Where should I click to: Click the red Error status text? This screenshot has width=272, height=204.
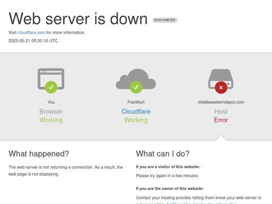pyautogui.click(x=221, y=120)
